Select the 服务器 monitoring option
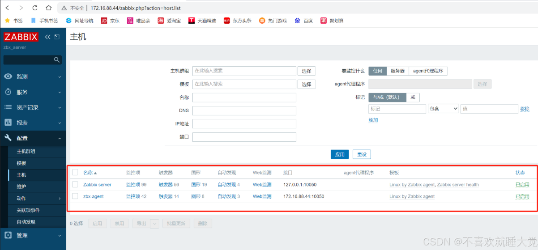The width and height of the screenshot is (538, 250). [397, 71]
